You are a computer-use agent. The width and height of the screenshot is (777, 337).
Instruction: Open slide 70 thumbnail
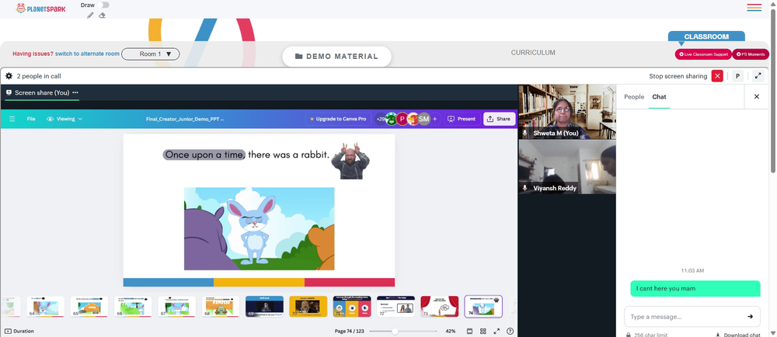click(308, 306)
